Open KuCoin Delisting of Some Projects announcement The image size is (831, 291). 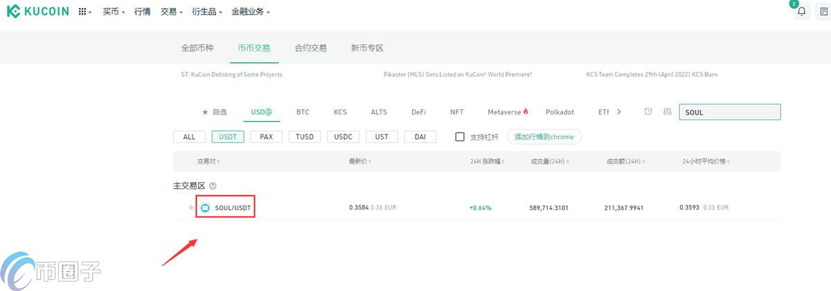(232, 74)
